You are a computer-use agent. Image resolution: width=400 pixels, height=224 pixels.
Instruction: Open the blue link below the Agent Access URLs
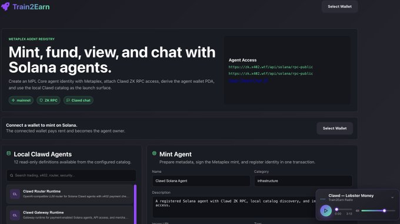[248, 80]
